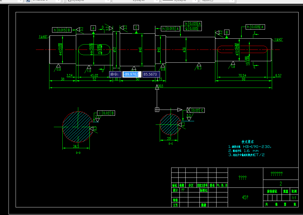Select the 'i 0.02 B' tolerance frame

point(106,113)
